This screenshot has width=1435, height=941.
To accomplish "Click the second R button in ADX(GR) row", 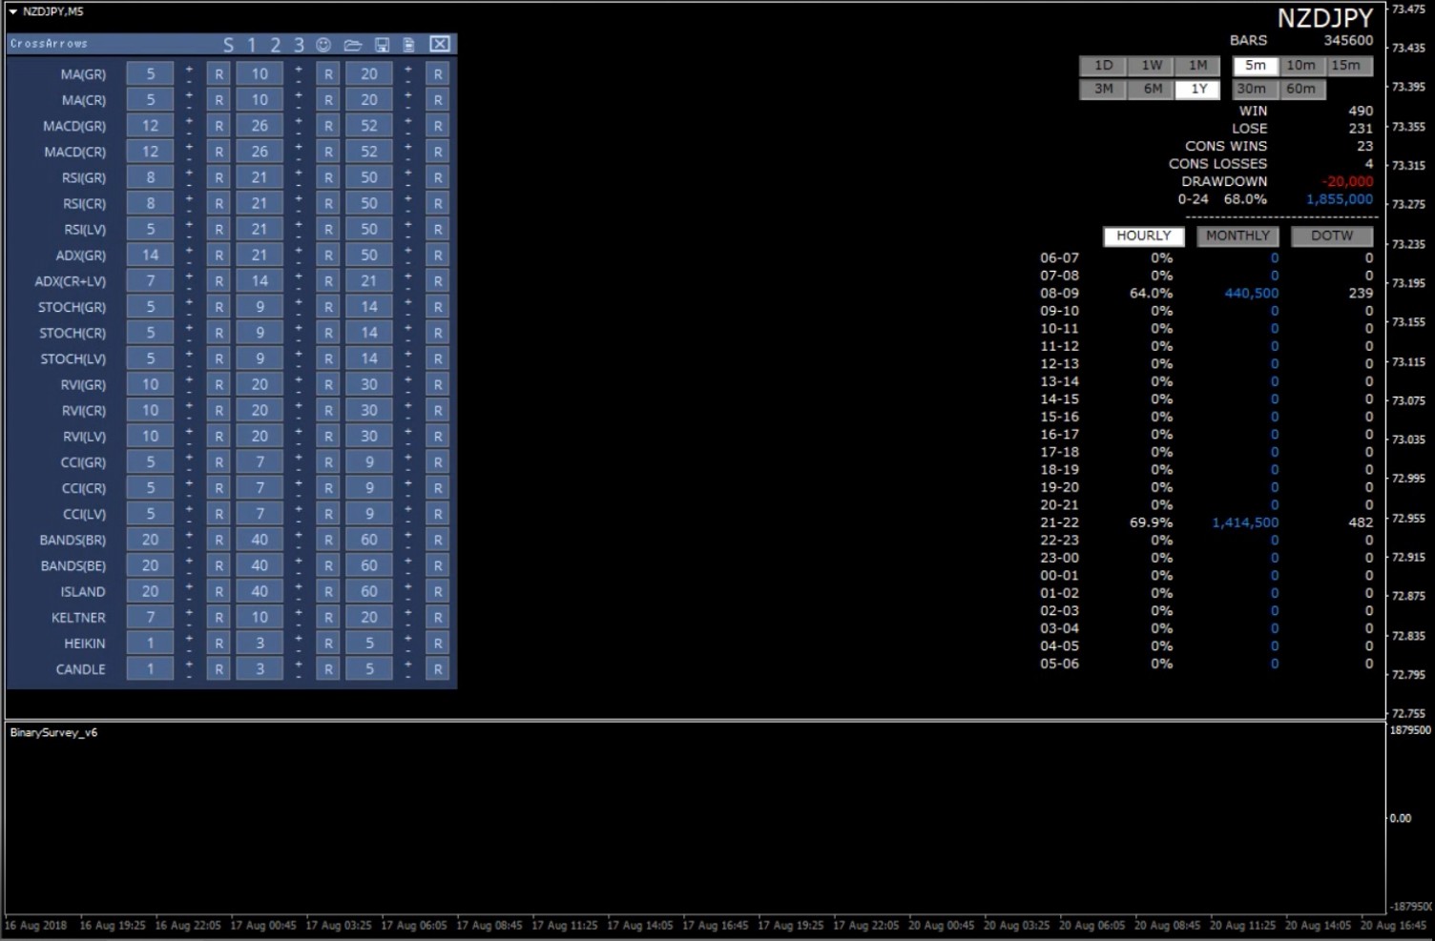I will [328, 256].
